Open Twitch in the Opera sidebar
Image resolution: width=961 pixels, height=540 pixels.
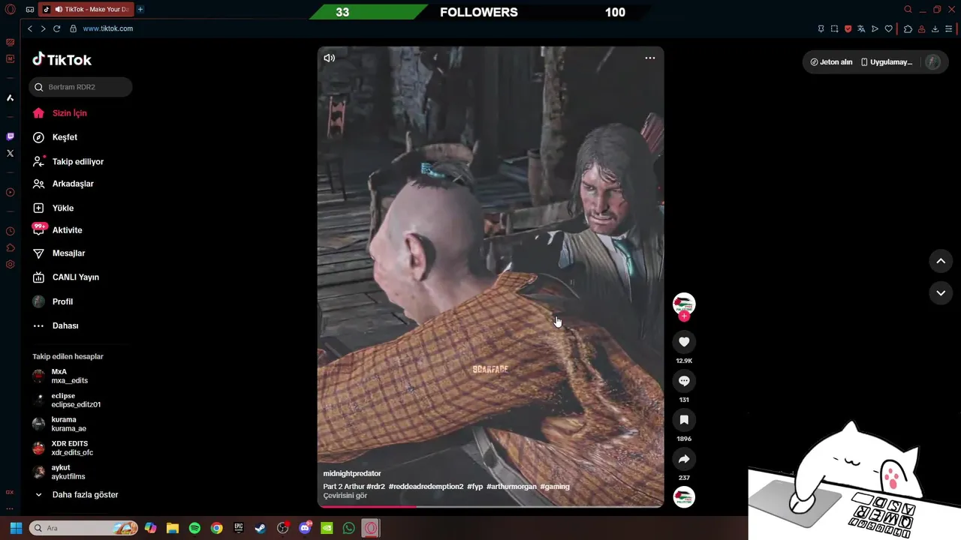[x=10, y=136]
